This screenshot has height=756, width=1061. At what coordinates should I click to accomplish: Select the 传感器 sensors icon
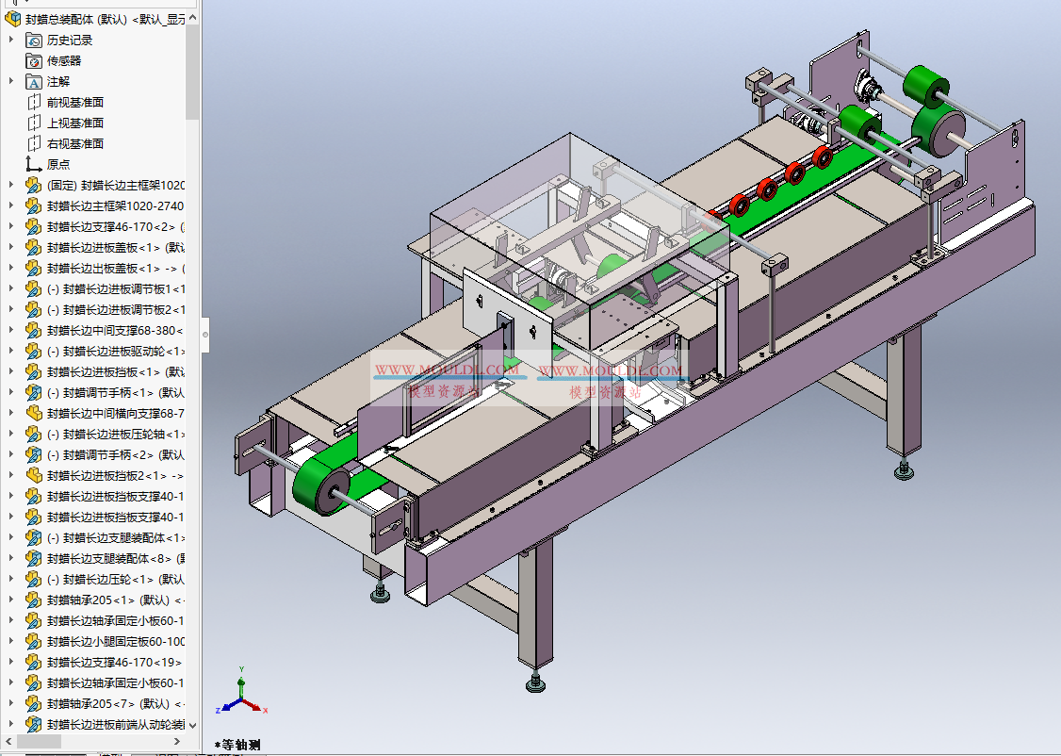pos(34,60)
